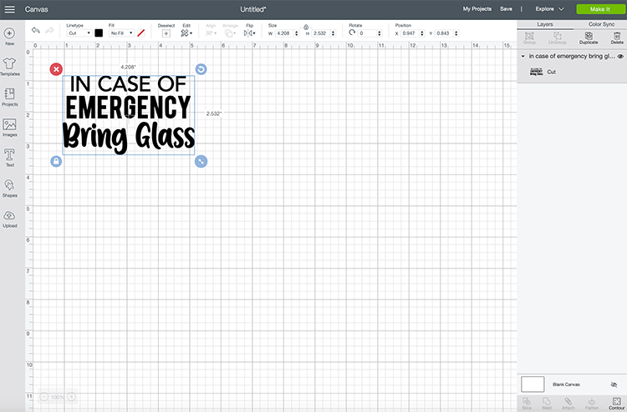Screen dimensions: 627x412
Task: Click the Flatten tool
Action: (592, 403)
